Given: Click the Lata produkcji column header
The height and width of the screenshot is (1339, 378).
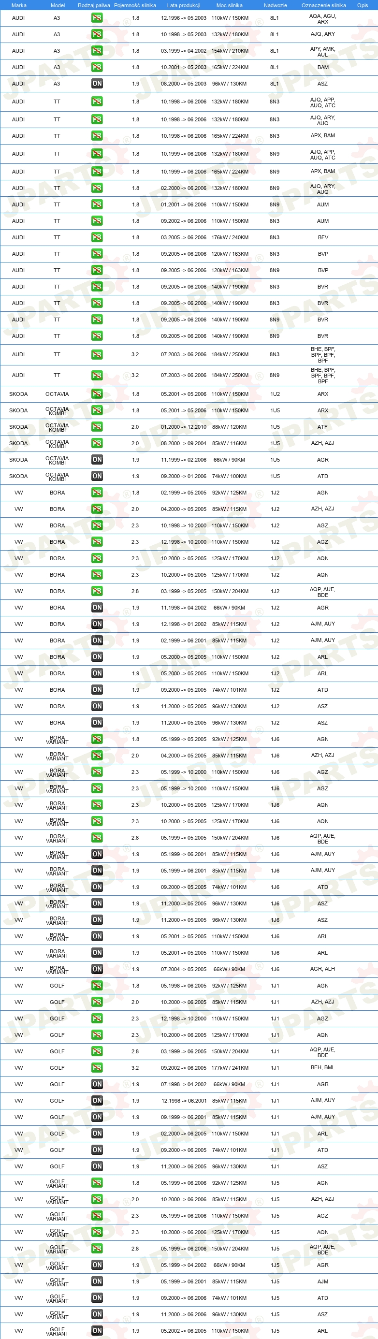Looking at the screenshot, I should [x=184, y=5].
